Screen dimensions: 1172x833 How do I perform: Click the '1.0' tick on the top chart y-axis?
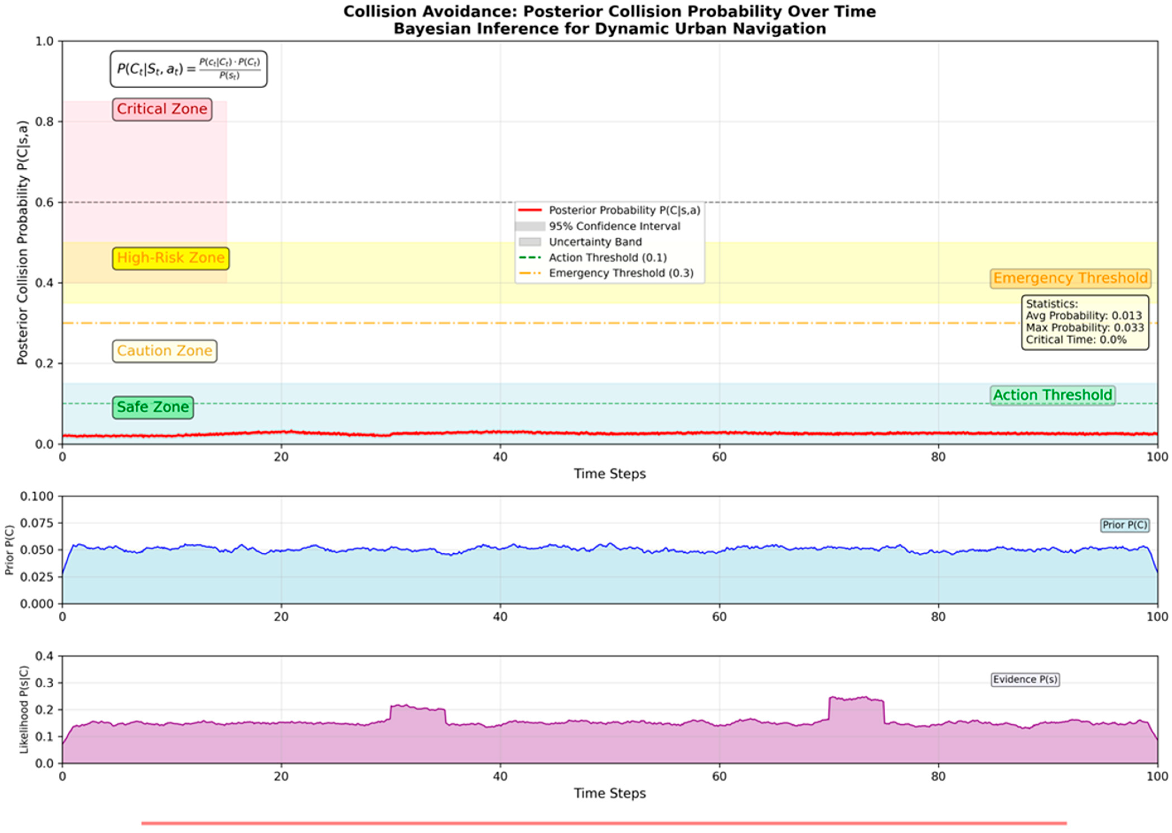45,41
